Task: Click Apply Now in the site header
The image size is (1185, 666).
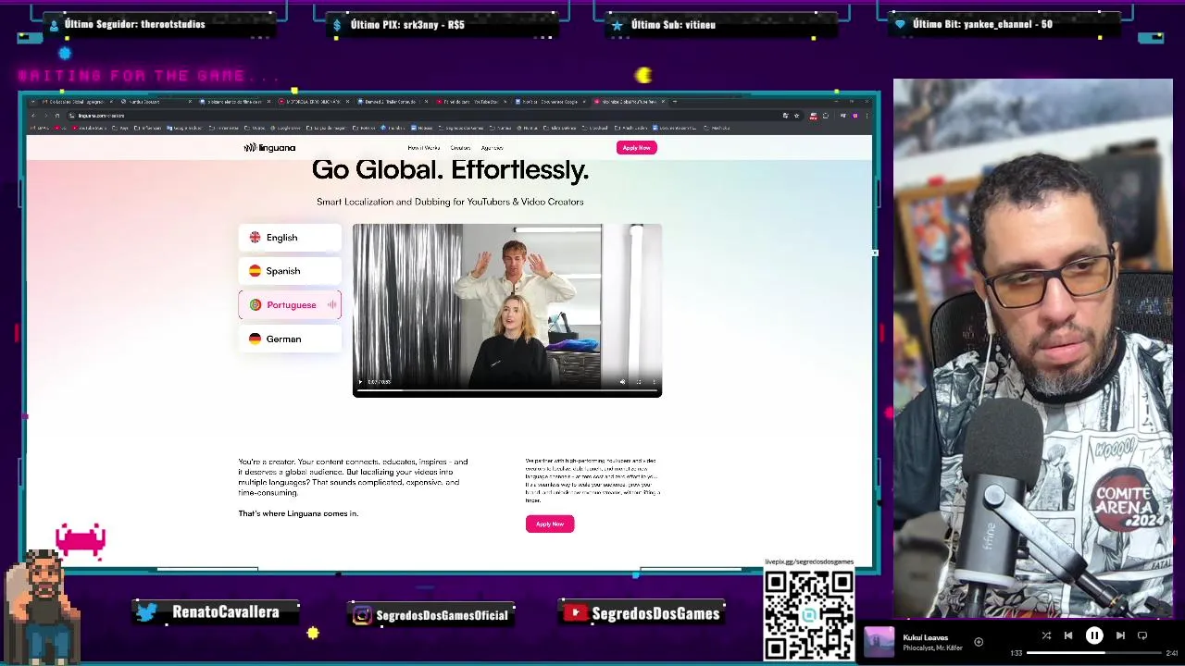Action: pos(636,148)
